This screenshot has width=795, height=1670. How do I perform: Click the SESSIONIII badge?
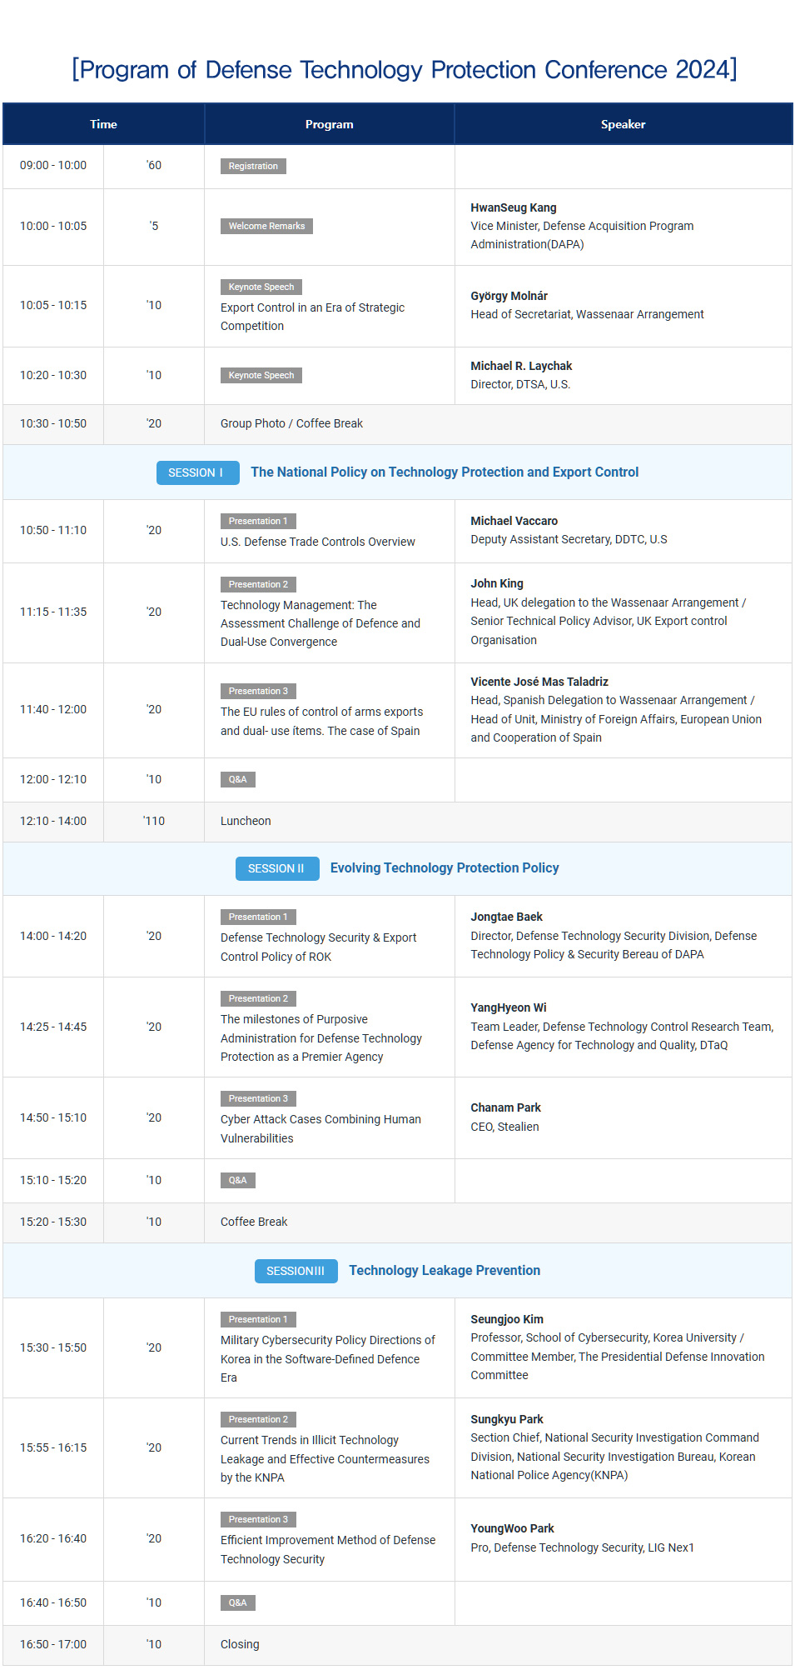coord(296,1271)
